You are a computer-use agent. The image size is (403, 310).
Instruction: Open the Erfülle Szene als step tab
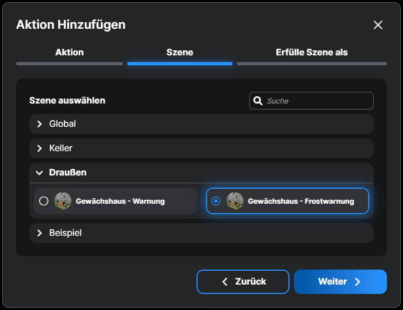312,53
